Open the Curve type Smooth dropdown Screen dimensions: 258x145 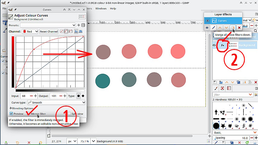[56, 102]
